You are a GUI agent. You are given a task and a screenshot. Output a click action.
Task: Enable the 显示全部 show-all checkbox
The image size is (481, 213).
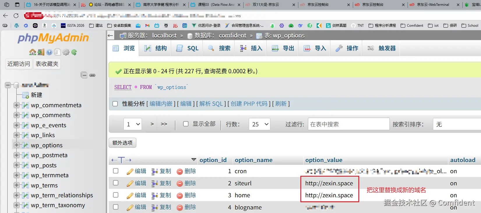pos(186,124)
